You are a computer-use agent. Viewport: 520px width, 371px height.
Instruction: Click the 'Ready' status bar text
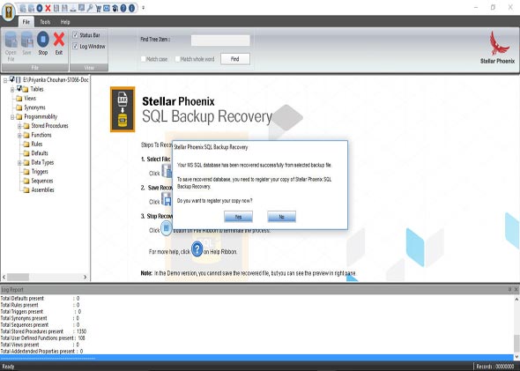[8, 367]
